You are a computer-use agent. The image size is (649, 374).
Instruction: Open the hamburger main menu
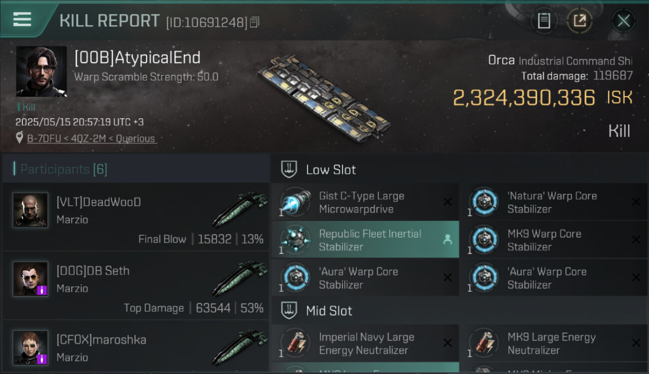[x=22, y=19]
